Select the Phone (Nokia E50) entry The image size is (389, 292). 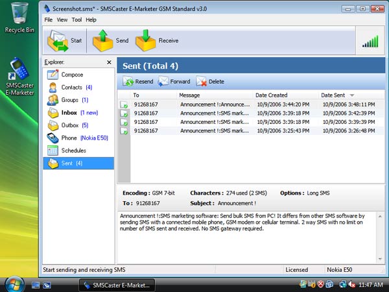[x=77, y=138]
